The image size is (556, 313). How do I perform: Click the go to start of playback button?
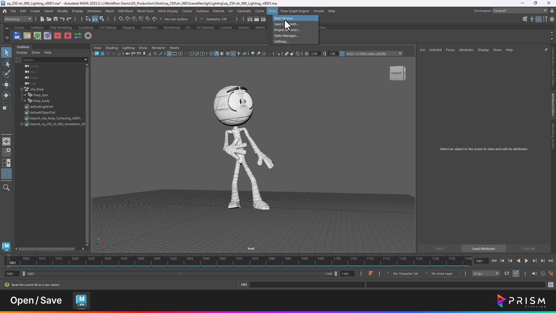[494, 261]
